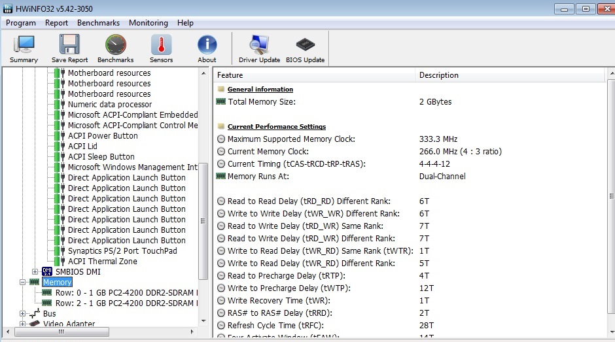
Task: Click the tree scroll right arrow
Action: pos(192,332)
